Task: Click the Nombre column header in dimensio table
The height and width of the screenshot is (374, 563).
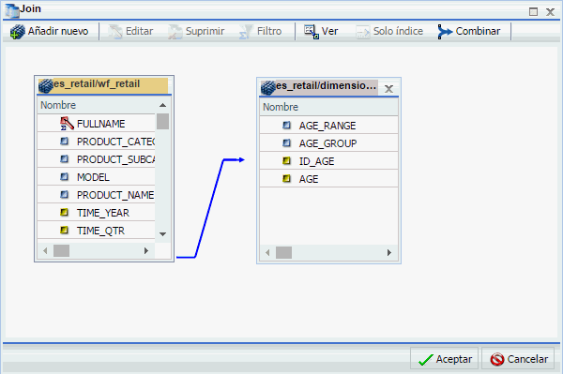Action: [x=329, y=107]
